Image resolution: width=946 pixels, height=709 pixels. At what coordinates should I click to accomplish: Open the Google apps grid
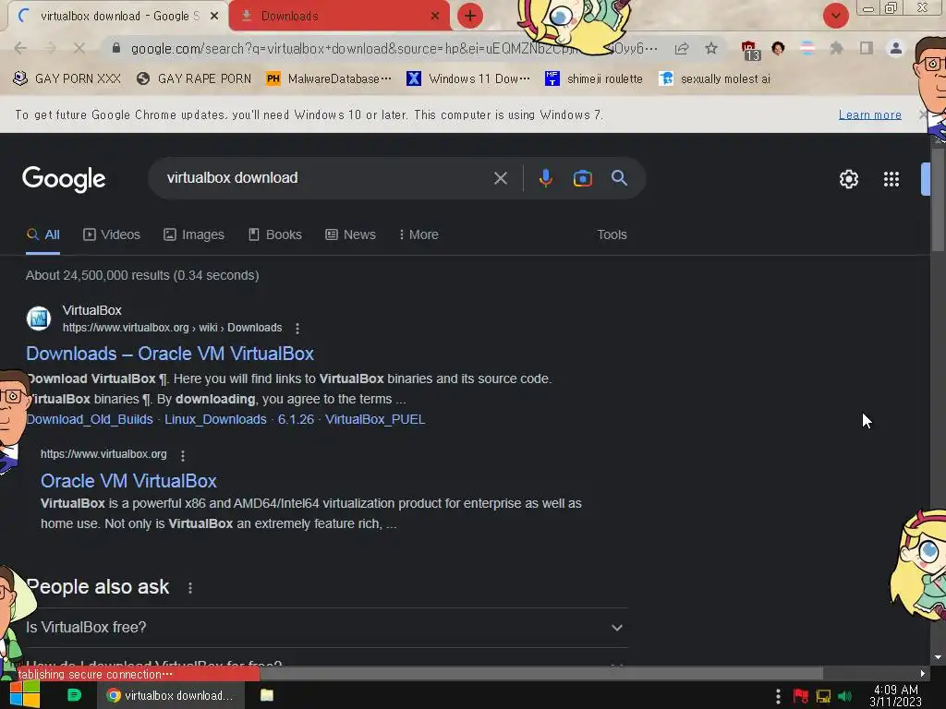(x=891, y=179)
